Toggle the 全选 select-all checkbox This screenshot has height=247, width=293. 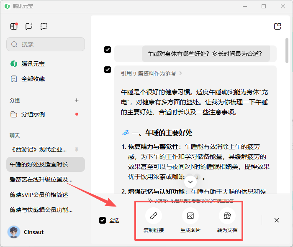[x=103, y=220]
